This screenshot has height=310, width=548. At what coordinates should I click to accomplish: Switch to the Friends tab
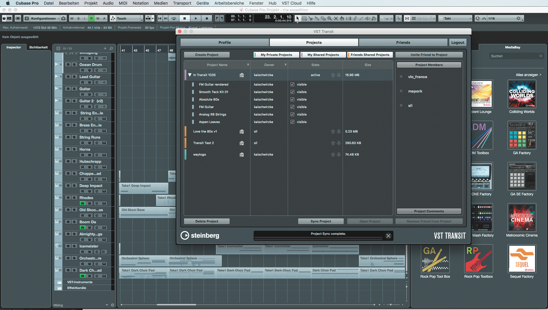click(403, 42)
